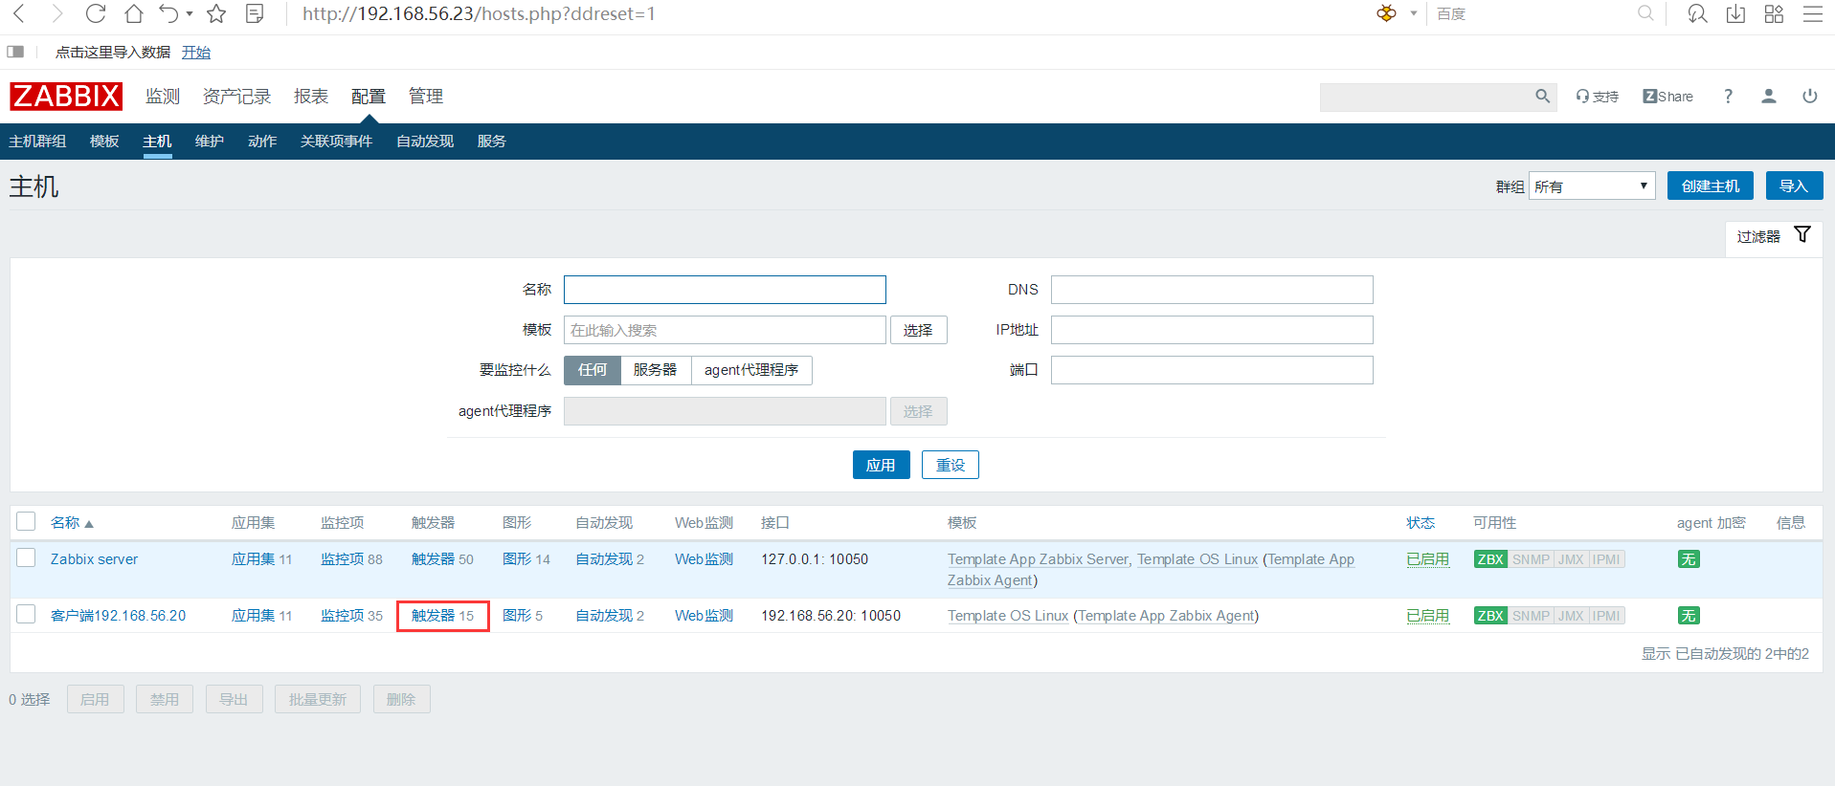Focus the 端口 filter input

(1212, 370)
